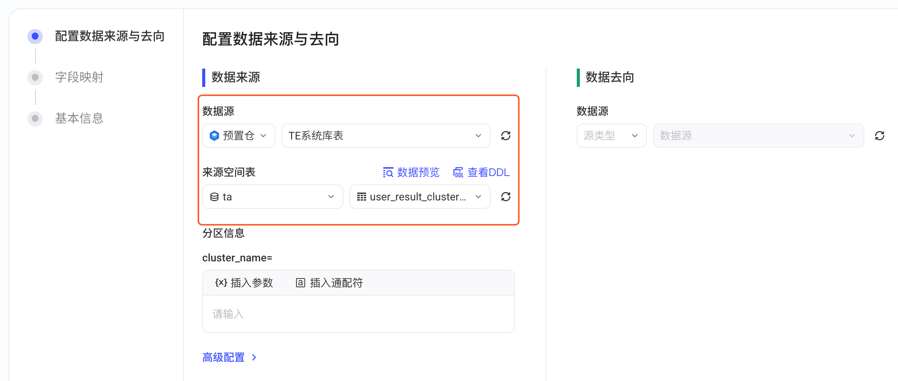Image resolution: width=898 pixels, height=381 pixels.
Task: Open the ta space dropdown
Action: 272,197
